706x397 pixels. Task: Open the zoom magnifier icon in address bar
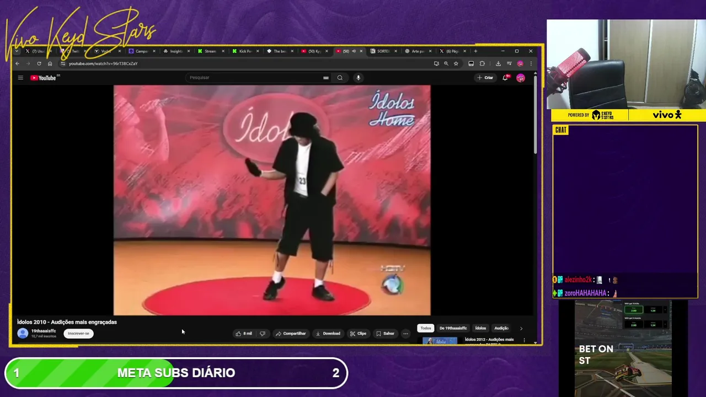pos(446,63)
